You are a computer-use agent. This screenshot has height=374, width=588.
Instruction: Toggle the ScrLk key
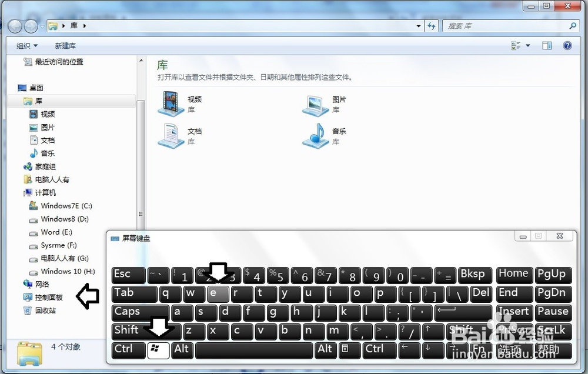pyautogui.click(x=553, y=330)
